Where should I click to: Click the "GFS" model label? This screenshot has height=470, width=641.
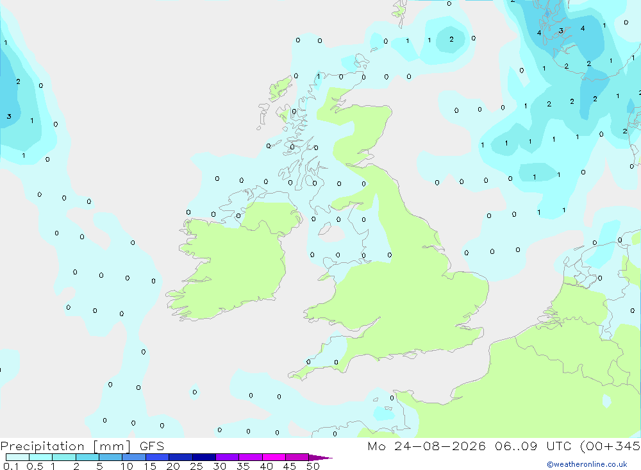(x=152, y=446)
